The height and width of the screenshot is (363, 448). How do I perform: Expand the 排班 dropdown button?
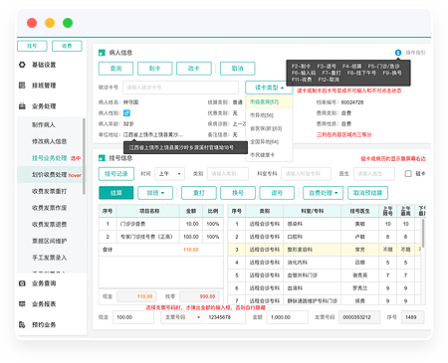click(155, 193)
